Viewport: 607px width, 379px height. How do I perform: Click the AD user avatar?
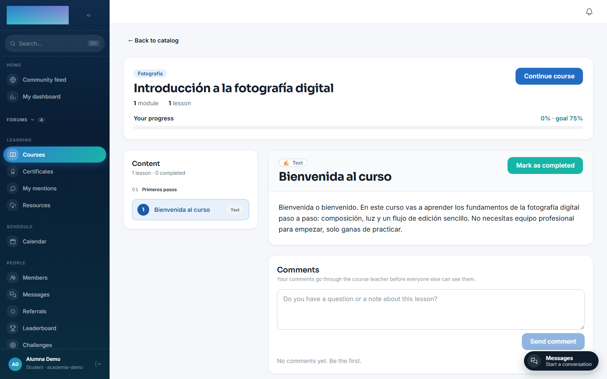(x=15, y=364)
